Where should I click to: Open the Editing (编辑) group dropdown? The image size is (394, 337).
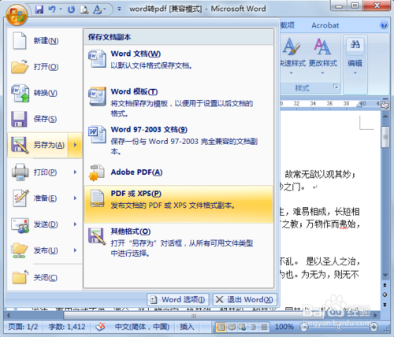tap(355, 57)
